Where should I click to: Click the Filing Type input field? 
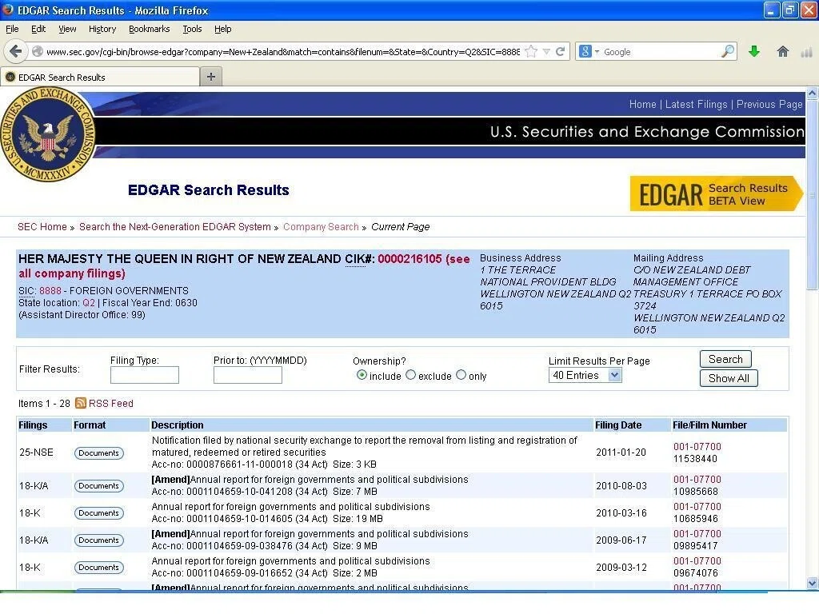(145, 375)
